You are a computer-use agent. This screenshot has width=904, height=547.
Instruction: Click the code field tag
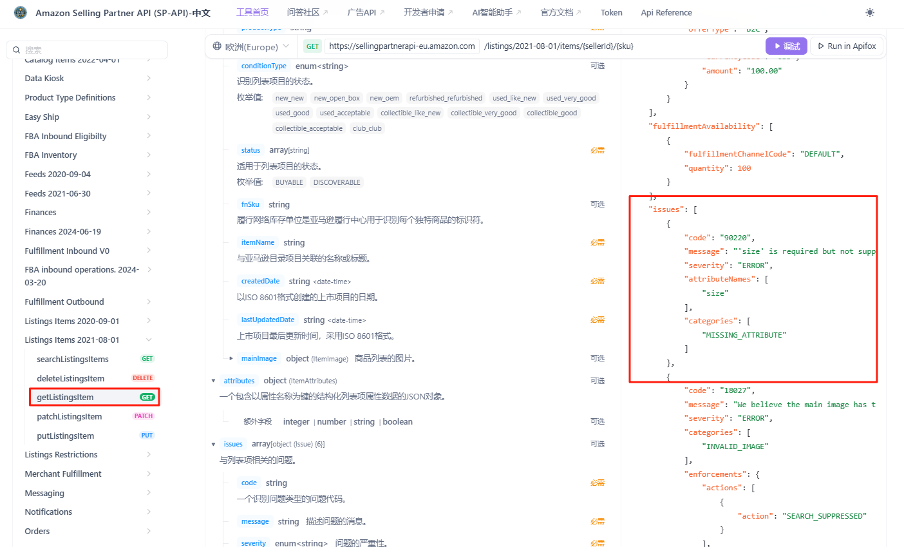[x=249, y=483]
